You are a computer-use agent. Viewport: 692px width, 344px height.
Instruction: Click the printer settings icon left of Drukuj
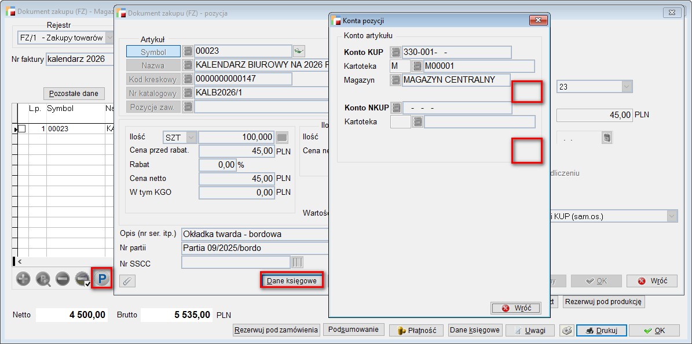567,331
